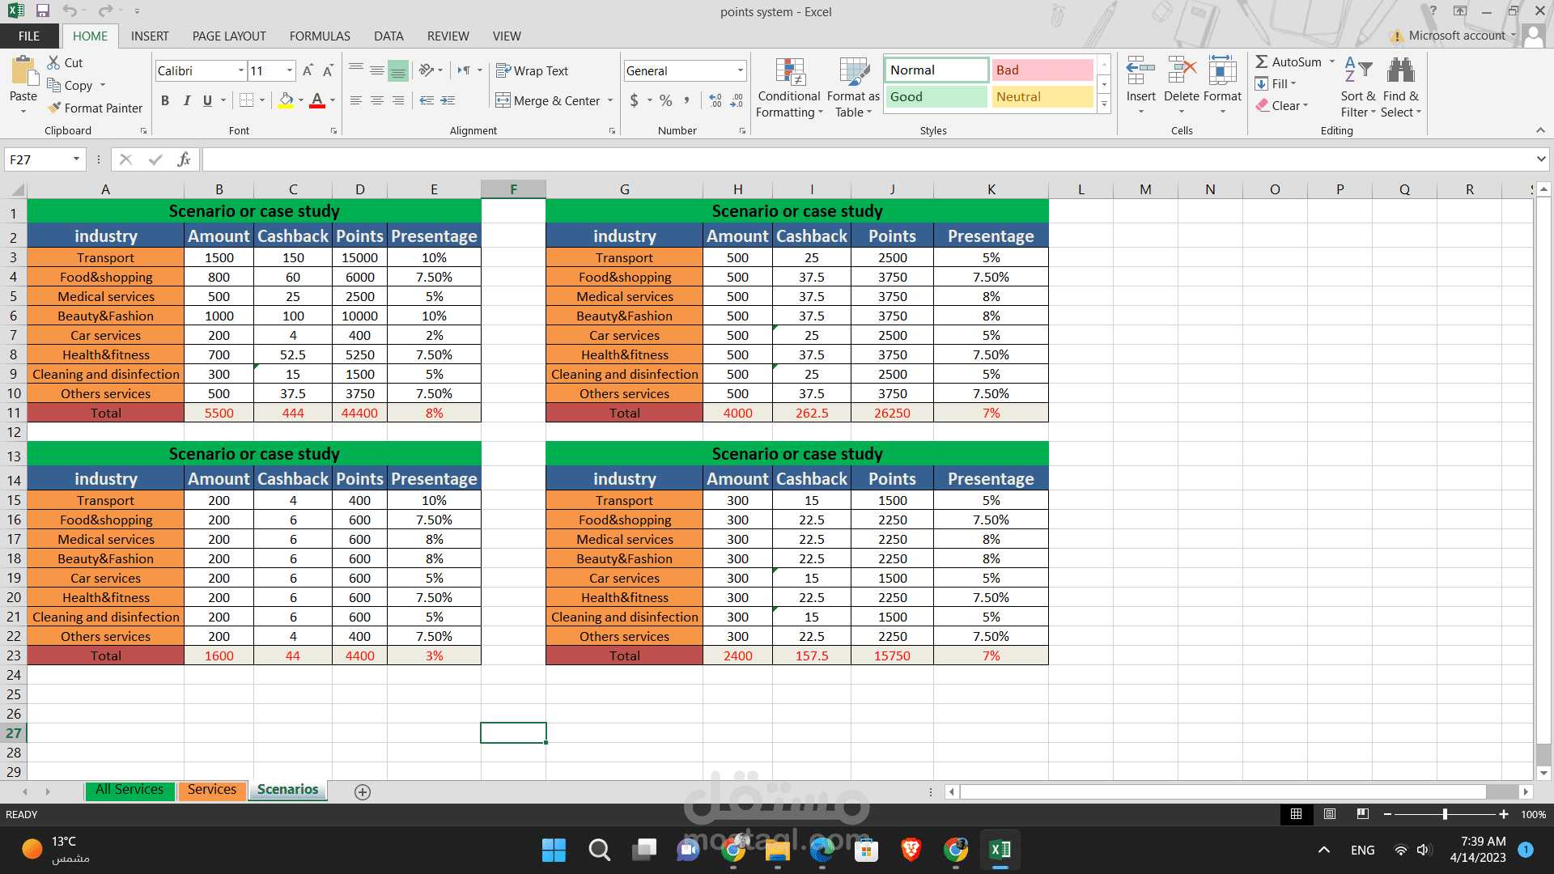The height and width of the screenshot is (874, 1554).
Task: Click the Conditional Formatting icon
Action: pyautogui.click(x=789, y=73)
